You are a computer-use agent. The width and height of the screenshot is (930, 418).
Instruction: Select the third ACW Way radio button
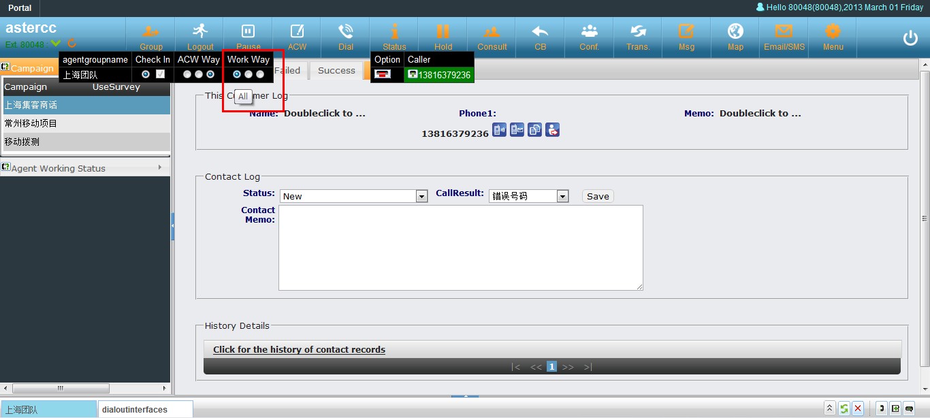pyautogui.click(x=210, y=74)
